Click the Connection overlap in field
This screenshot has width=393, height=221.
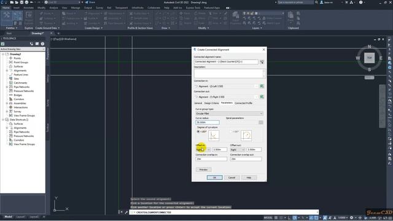(x=211, y=159)
